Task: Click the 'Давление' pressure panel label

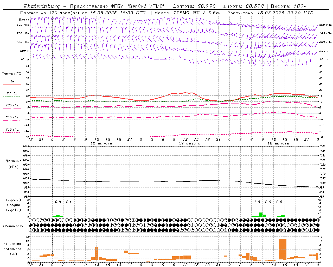Action: tap(14, 161)
